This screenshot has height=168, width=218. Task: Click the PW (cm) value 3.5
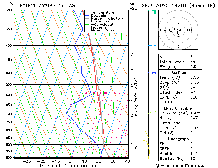click(x=193, y=66)
